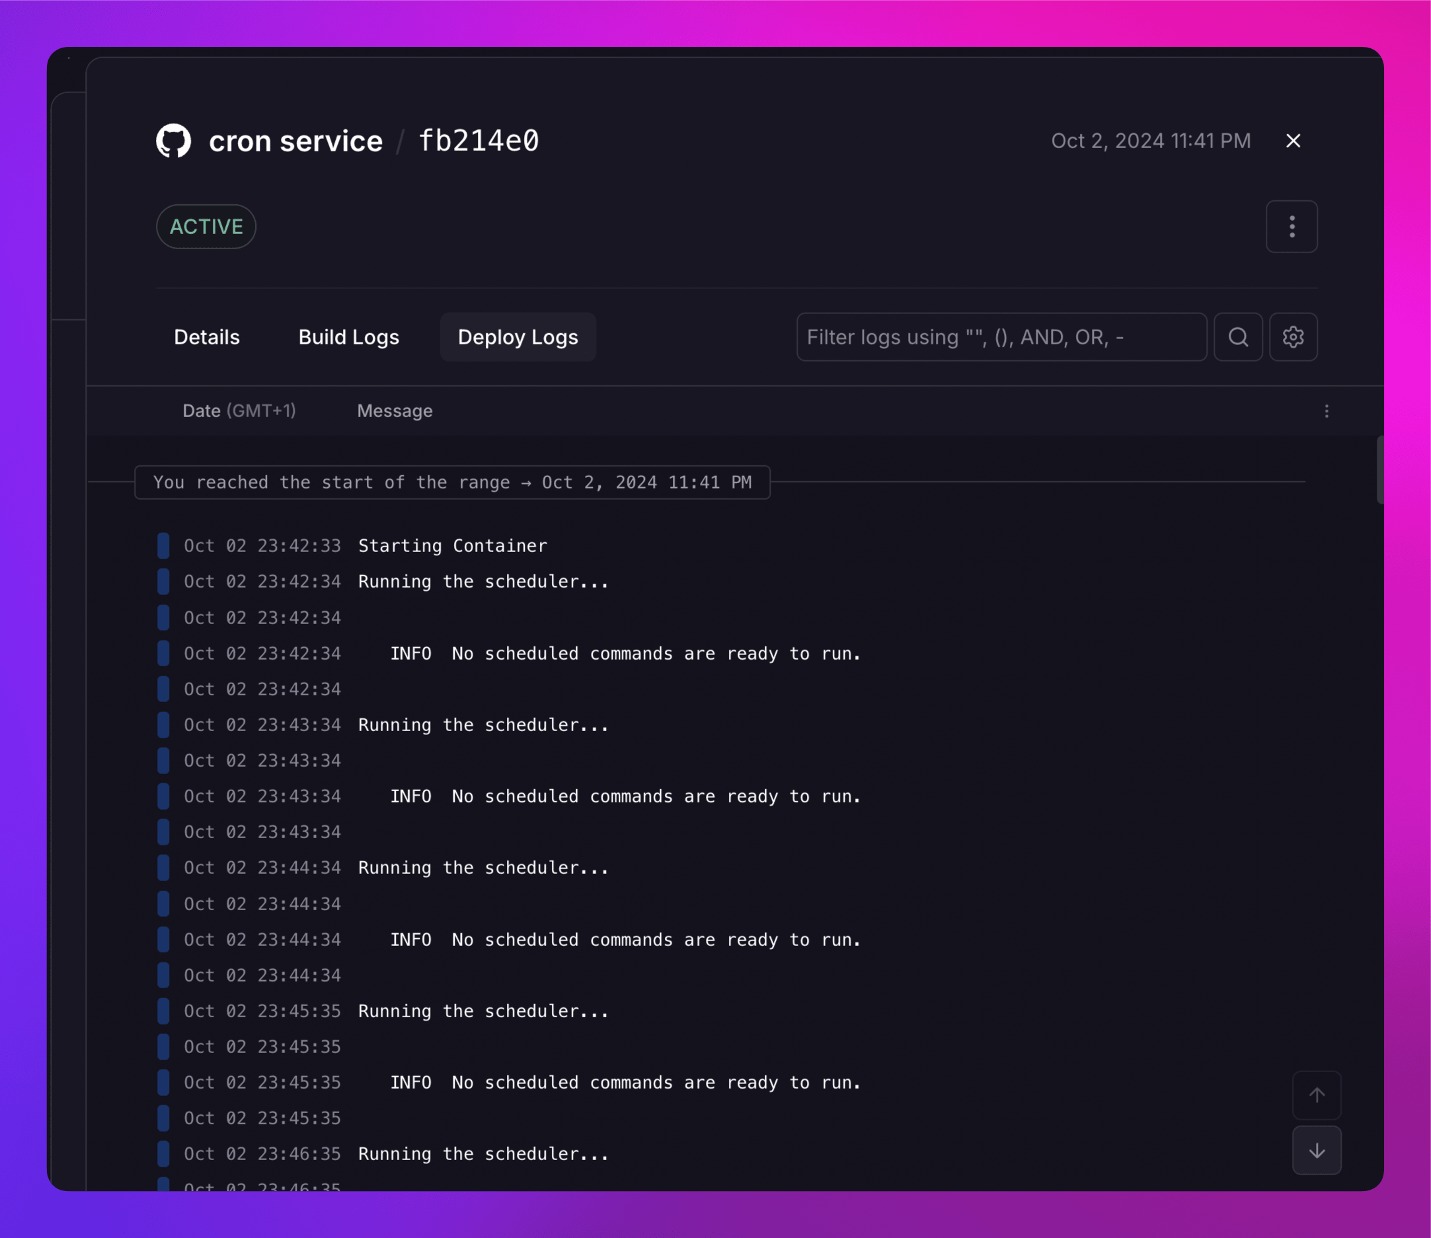Image resolution: width=1431 pixels, height=1238 pixels.
Task: Jump to top using the up arrow icon
Action: point(1316,1095)
